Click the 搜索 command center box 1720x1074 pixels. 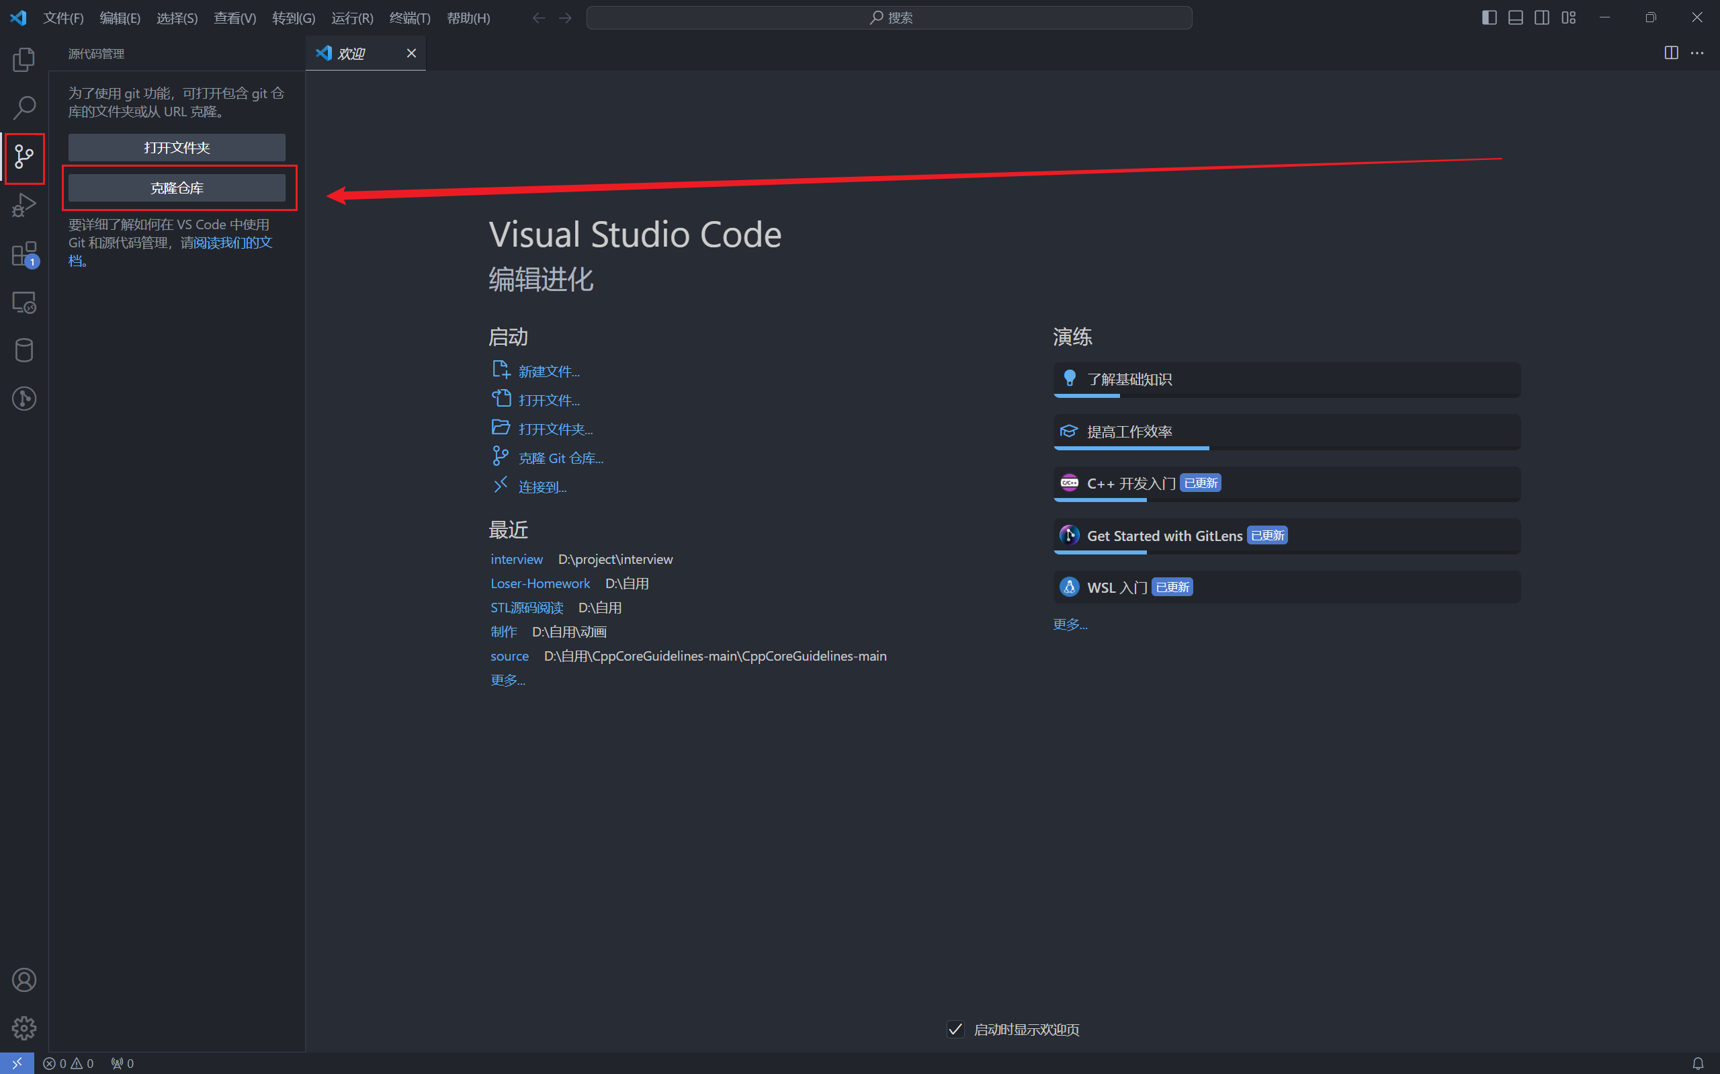(x=889, y=17)
